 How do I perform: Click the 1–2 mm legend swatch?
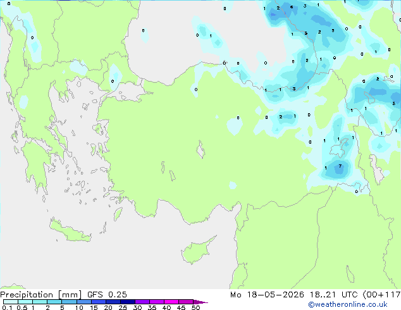40,302
